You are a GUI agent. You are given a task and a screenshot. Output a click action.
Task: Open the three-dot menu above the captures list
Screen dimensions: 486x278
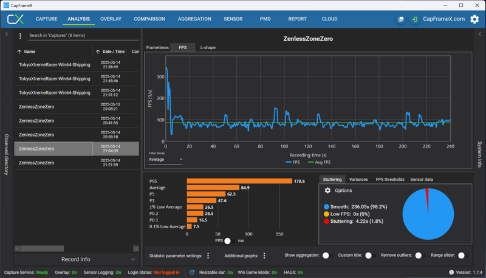click(20, 36)
